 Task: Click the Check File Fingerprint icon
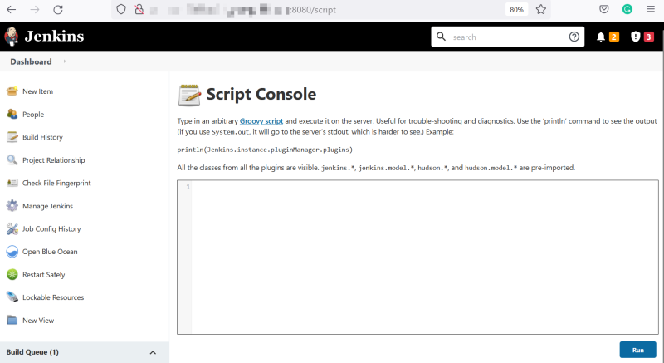pos(12,183)
